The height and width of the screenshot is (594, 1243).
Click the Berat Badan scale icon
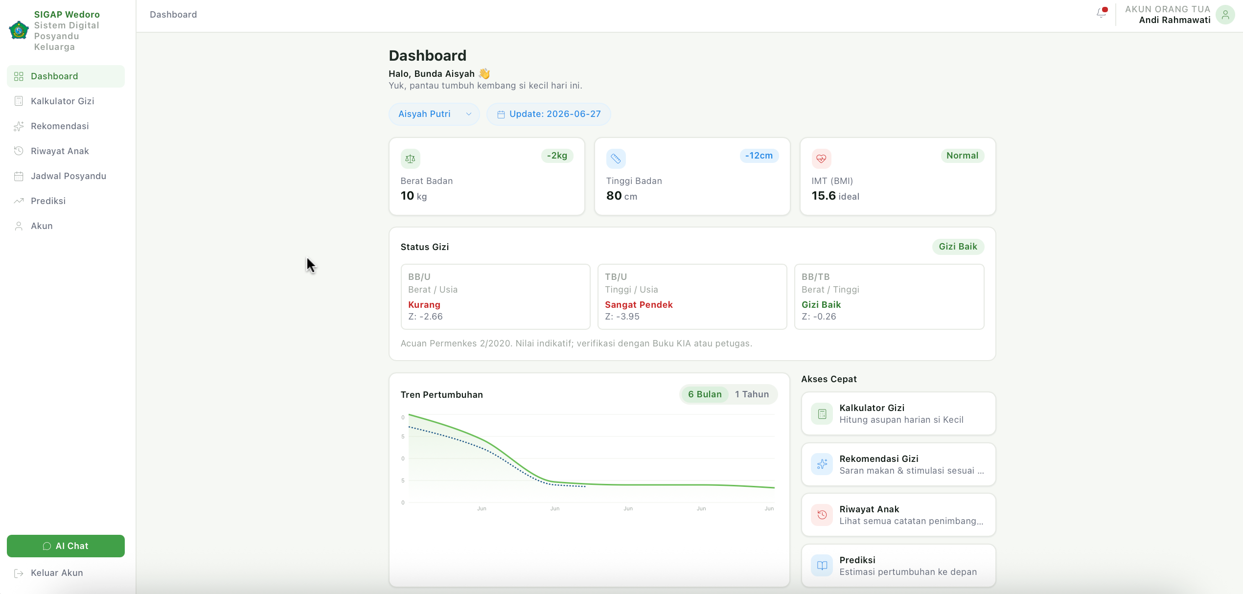[x=410, y=159]
